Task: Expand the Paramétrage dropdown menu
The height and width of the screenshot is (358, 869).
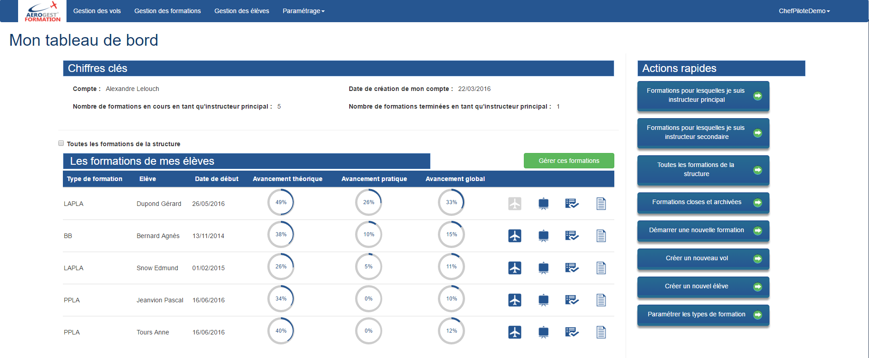Action: point(304,11)
